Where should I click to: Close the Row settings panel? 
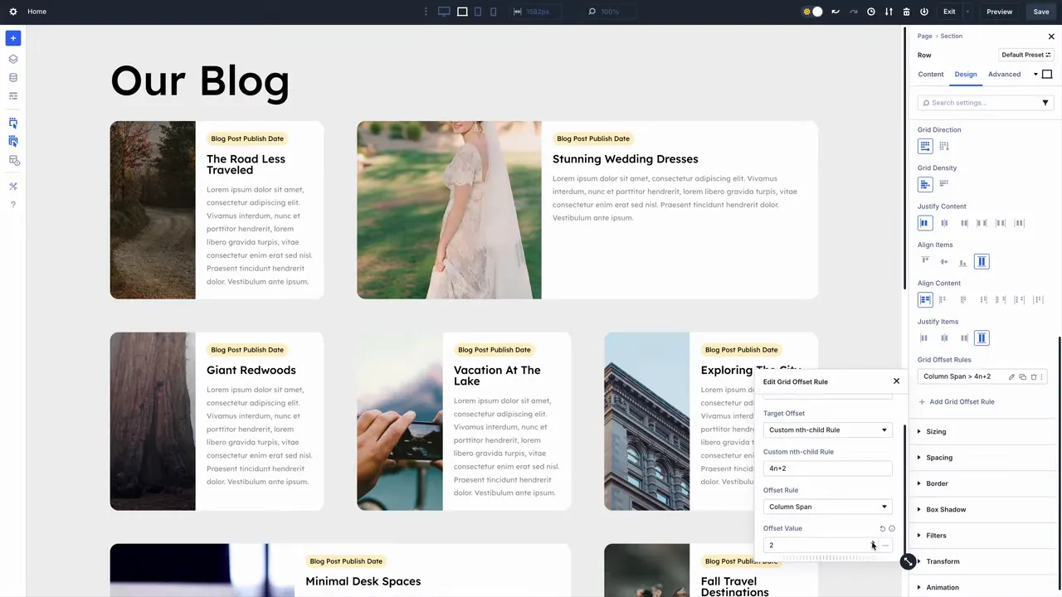[x=1051, y=36]
